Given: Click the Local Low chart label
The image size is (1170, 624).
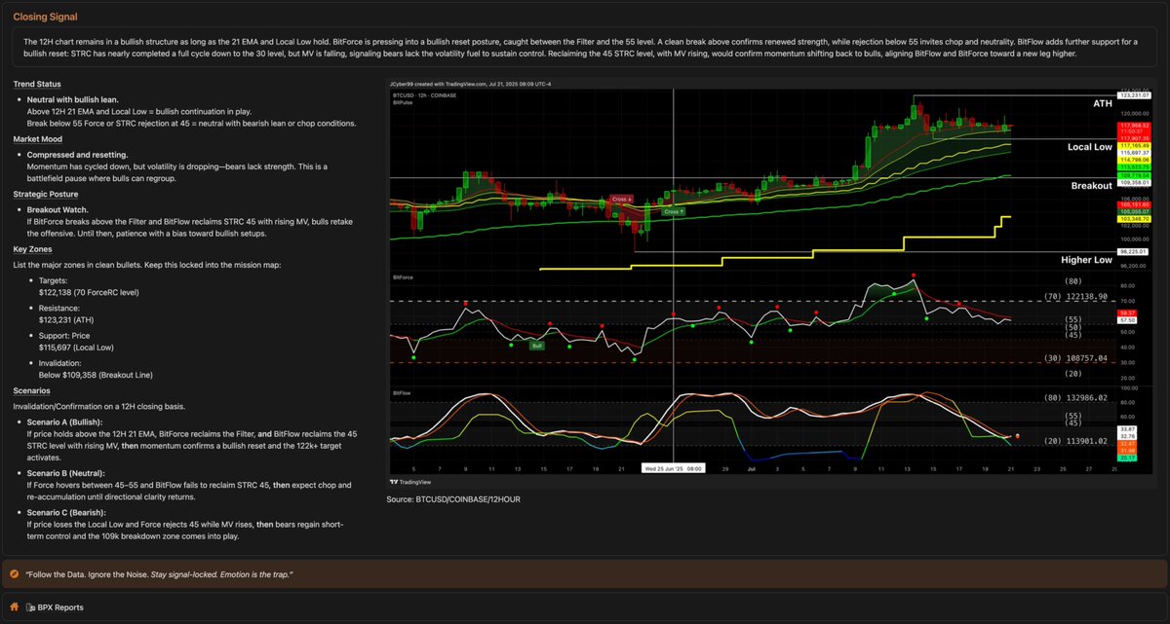Looking at the screenshot, I should 1090,147.
